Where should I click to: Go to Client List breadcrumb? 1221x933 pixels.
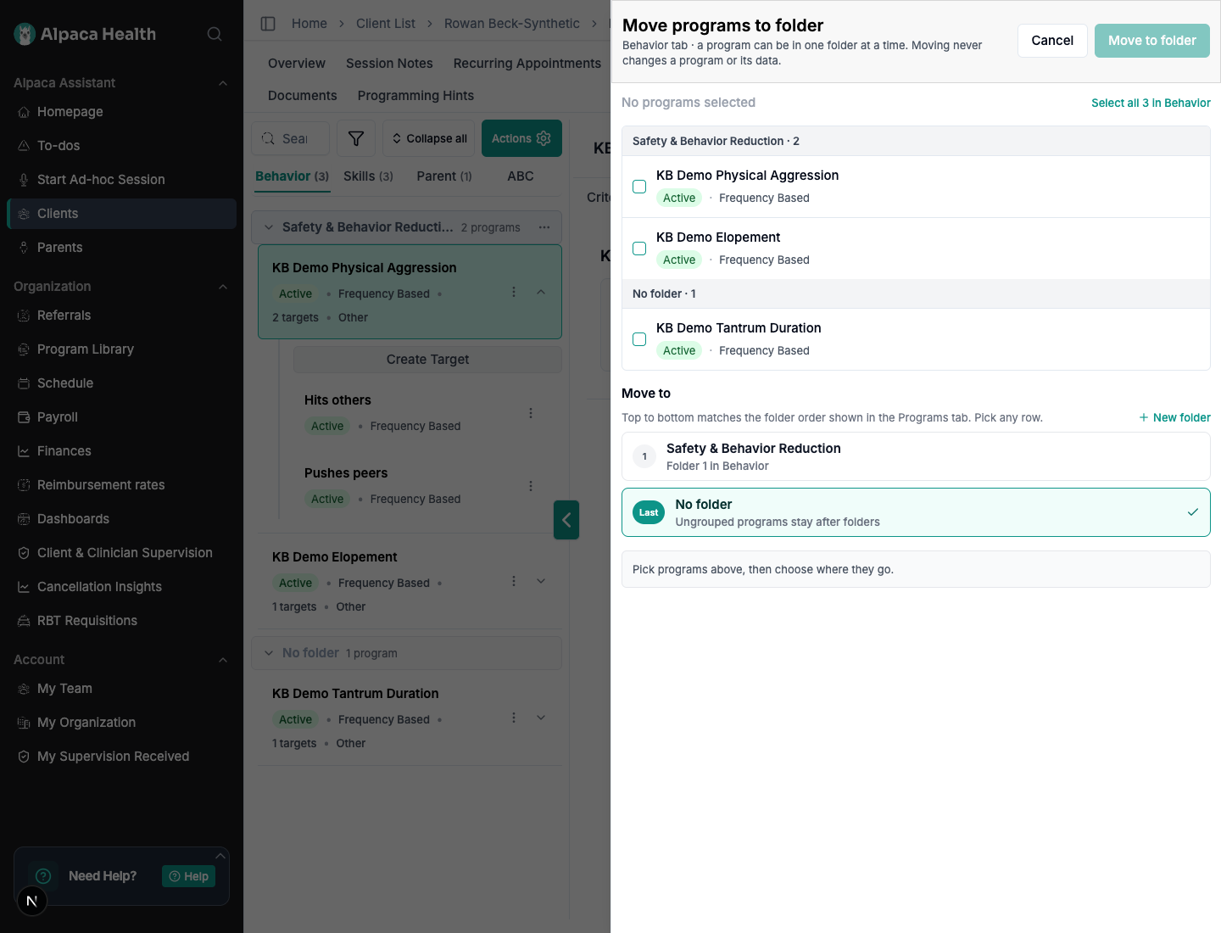[x=386, y=24]
